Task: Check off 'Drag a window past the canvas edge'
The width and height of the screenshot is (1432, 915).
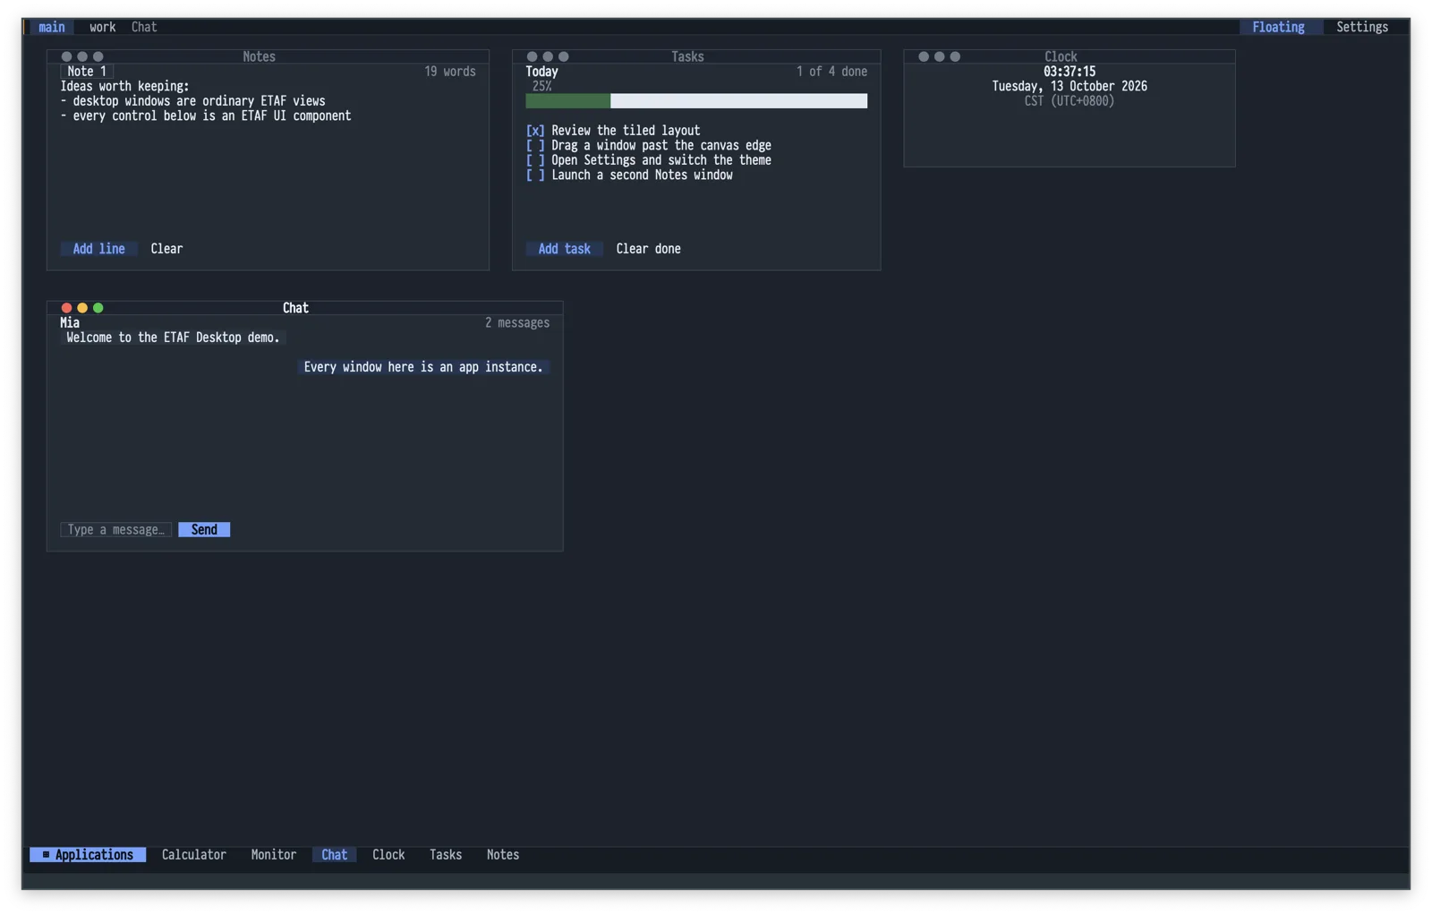Action: [x=535, y=146]
